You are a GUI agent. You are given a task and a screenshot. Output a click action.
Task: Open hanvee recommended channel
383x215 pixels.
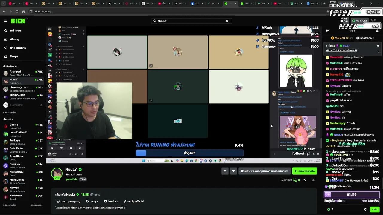[x=23, y=189]
